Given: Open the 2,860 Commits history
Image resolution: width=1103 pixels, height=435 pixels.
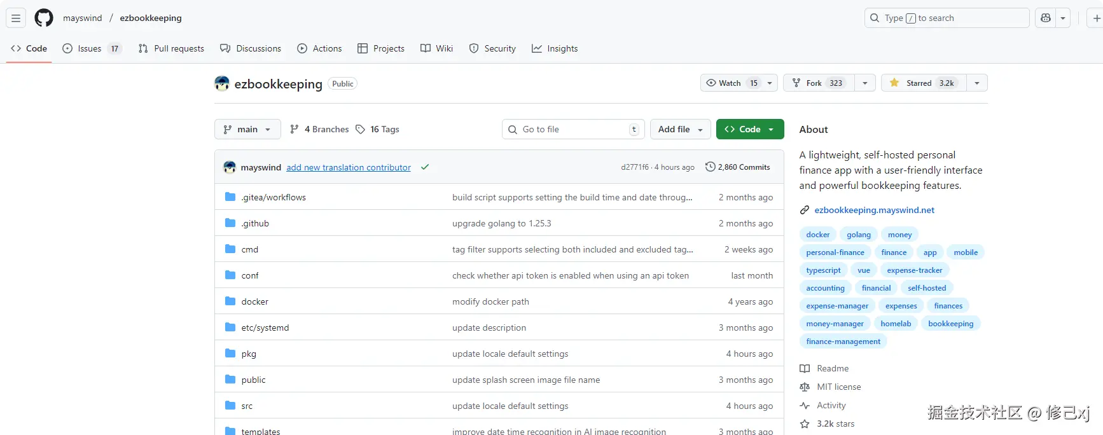Looking at the screenshot, I should 738,167.
